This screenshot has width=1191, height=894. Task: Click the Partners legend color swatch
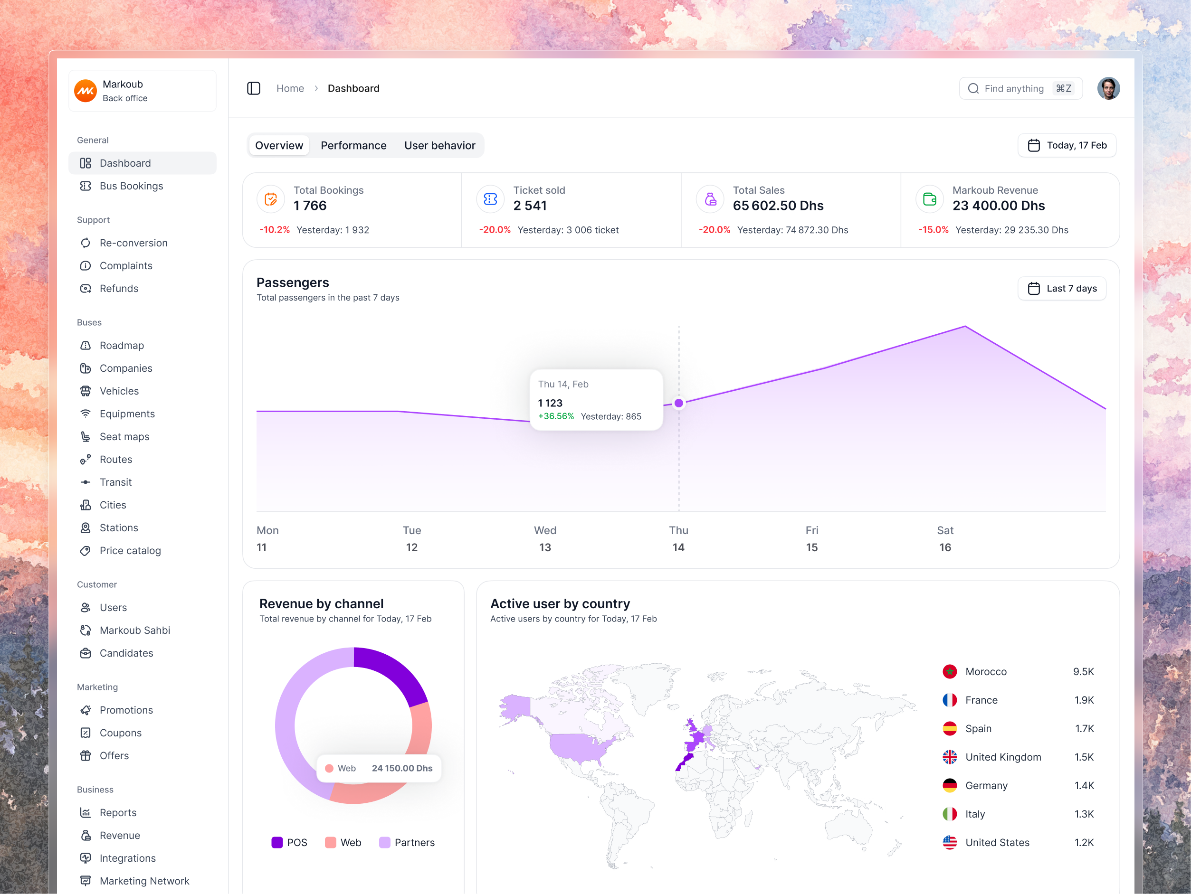tap(384, 842)
